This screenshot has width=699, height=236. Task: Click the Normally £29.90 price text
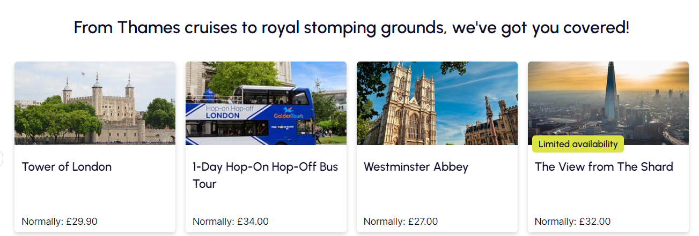pos(60,222)
